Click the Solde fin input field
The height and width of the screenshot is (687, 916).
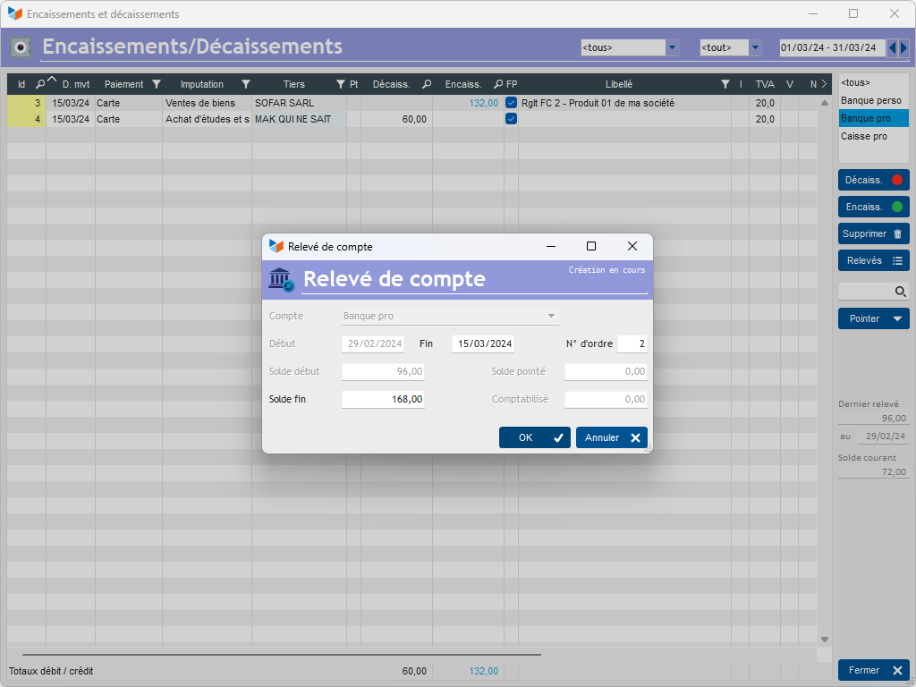point(383,399)
